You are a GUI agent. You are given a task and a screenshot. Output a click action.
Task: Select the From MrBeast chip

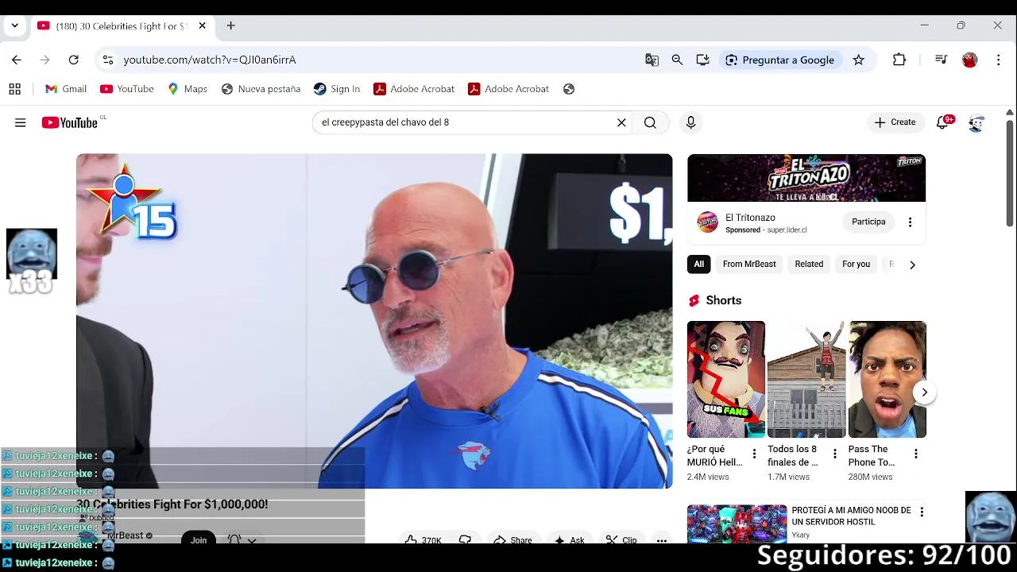coord(749,264)
